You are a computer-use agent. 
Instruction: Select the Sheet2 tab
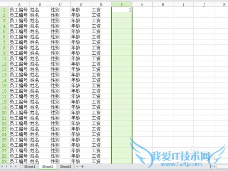pyautogui.click(x=48, y=166)
